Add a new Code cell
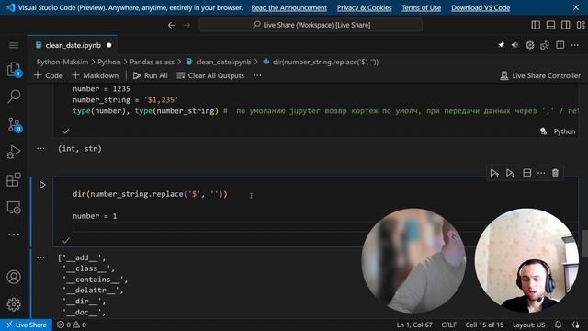 [49, 75]
